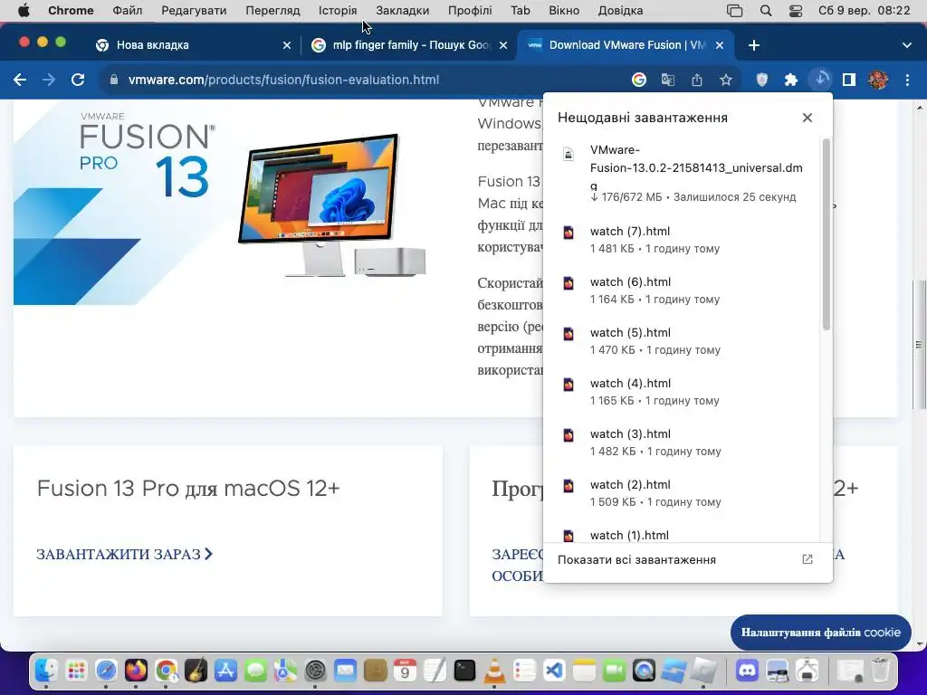The image size is (927, 695).
Task: Open the profile avatar menu
Action: coord(878,80)
